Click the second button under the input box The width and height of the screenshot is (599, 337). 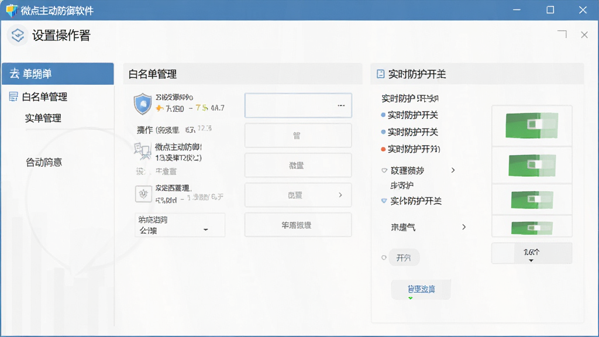coord(298,166)
